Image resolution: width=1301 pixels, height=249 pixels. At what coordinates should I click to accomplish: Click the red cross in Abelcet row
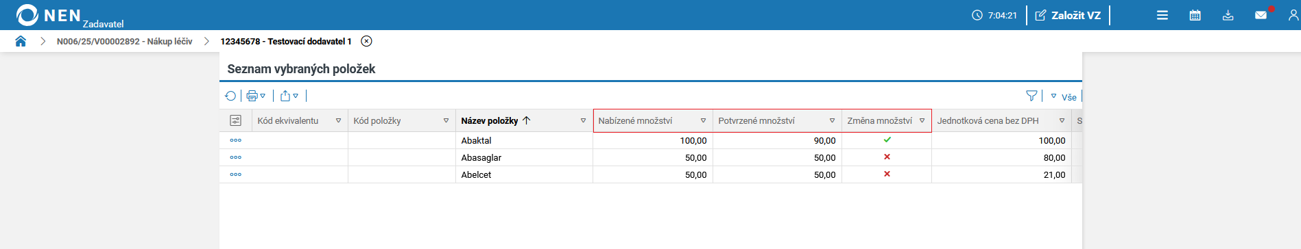point(887,174)
